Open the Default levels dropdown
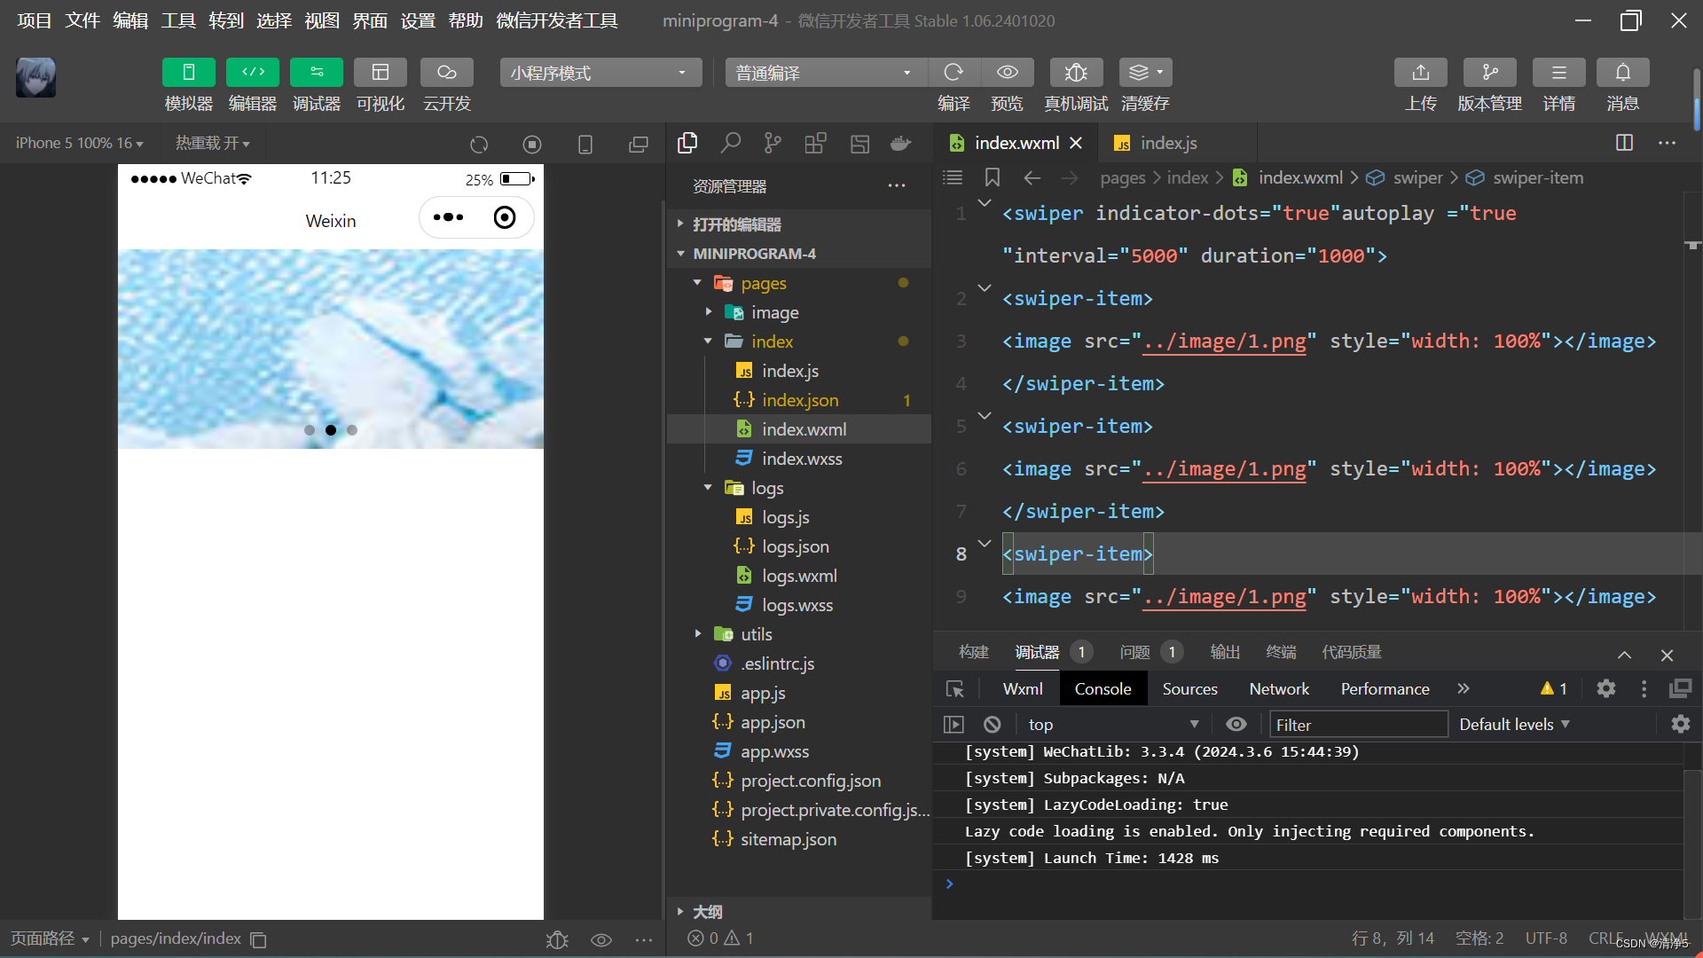 pos(1514,725)
